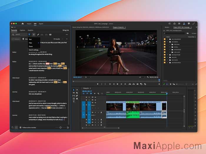Open the Graphics tab in the Text panel

[31, 30]
